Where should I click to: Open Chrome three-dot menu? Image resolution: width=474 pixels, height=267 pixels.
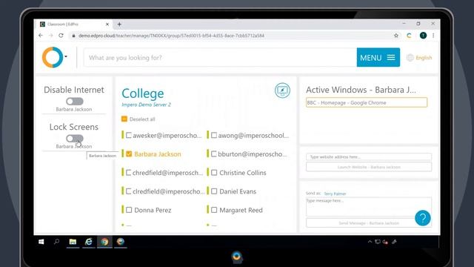[433, 36]
